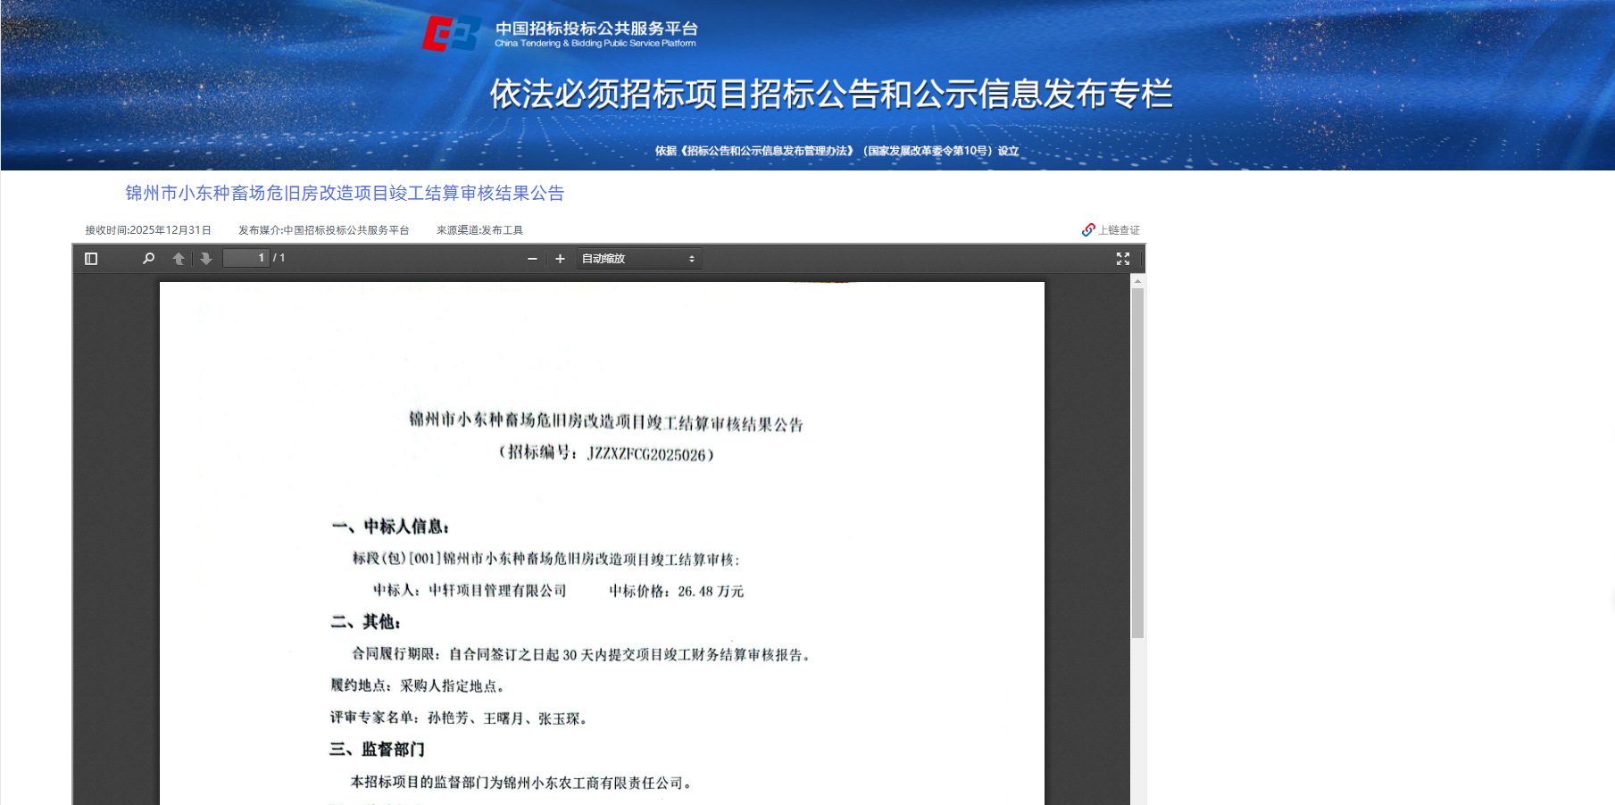This screenshot has width=1615, height=805.
Task: Click the 上链查证 link
Action: [1119, 230]
